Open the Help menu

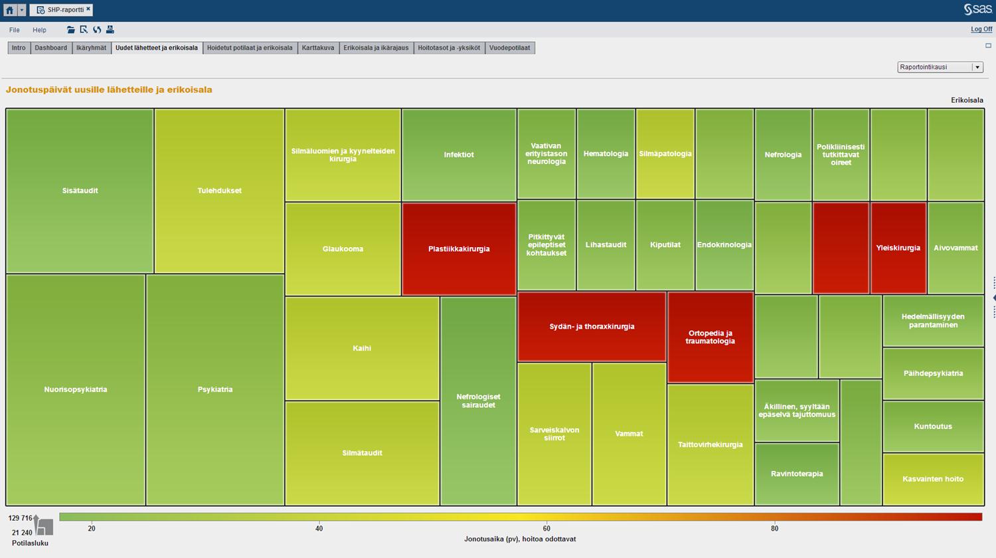pyautogui.click(x=40, y=30)
